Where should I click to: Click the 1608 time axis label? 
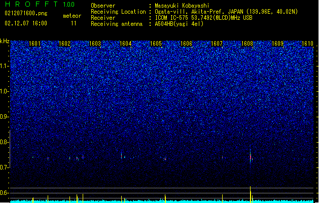(247, 44)
